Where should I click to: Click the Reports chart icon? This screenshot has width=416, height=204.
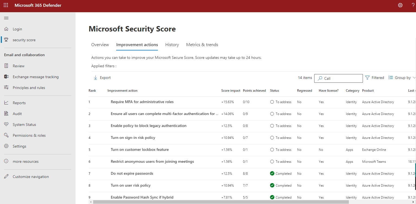point(6,103)
